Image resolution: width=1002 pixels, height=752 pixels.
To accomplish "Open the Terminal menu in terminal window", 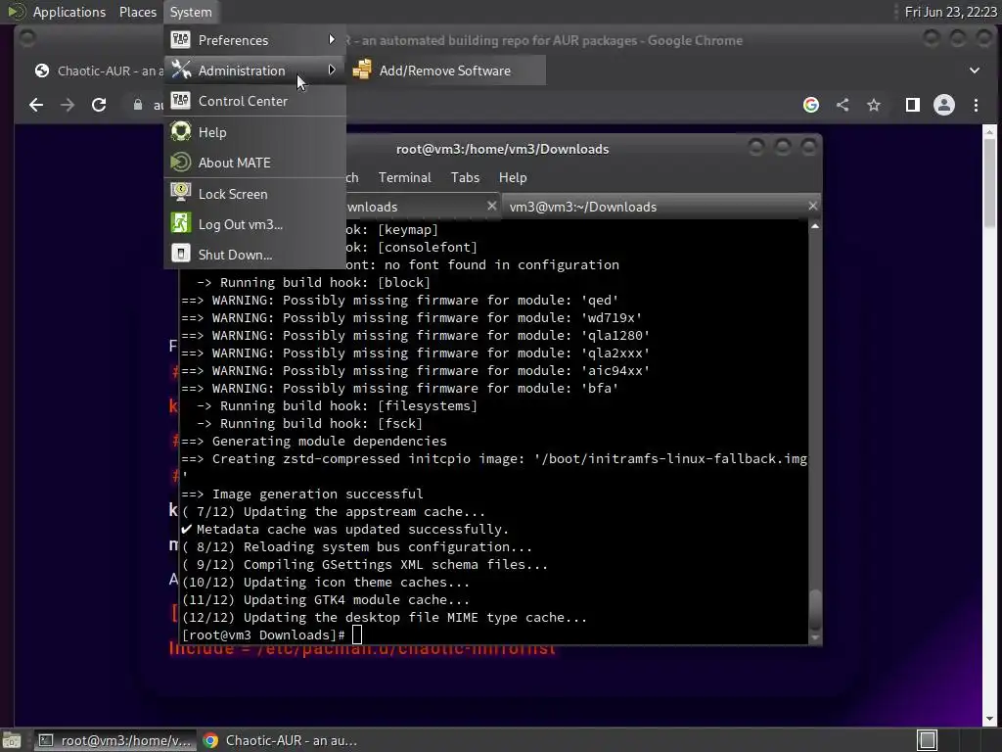I will pos(404,178).
